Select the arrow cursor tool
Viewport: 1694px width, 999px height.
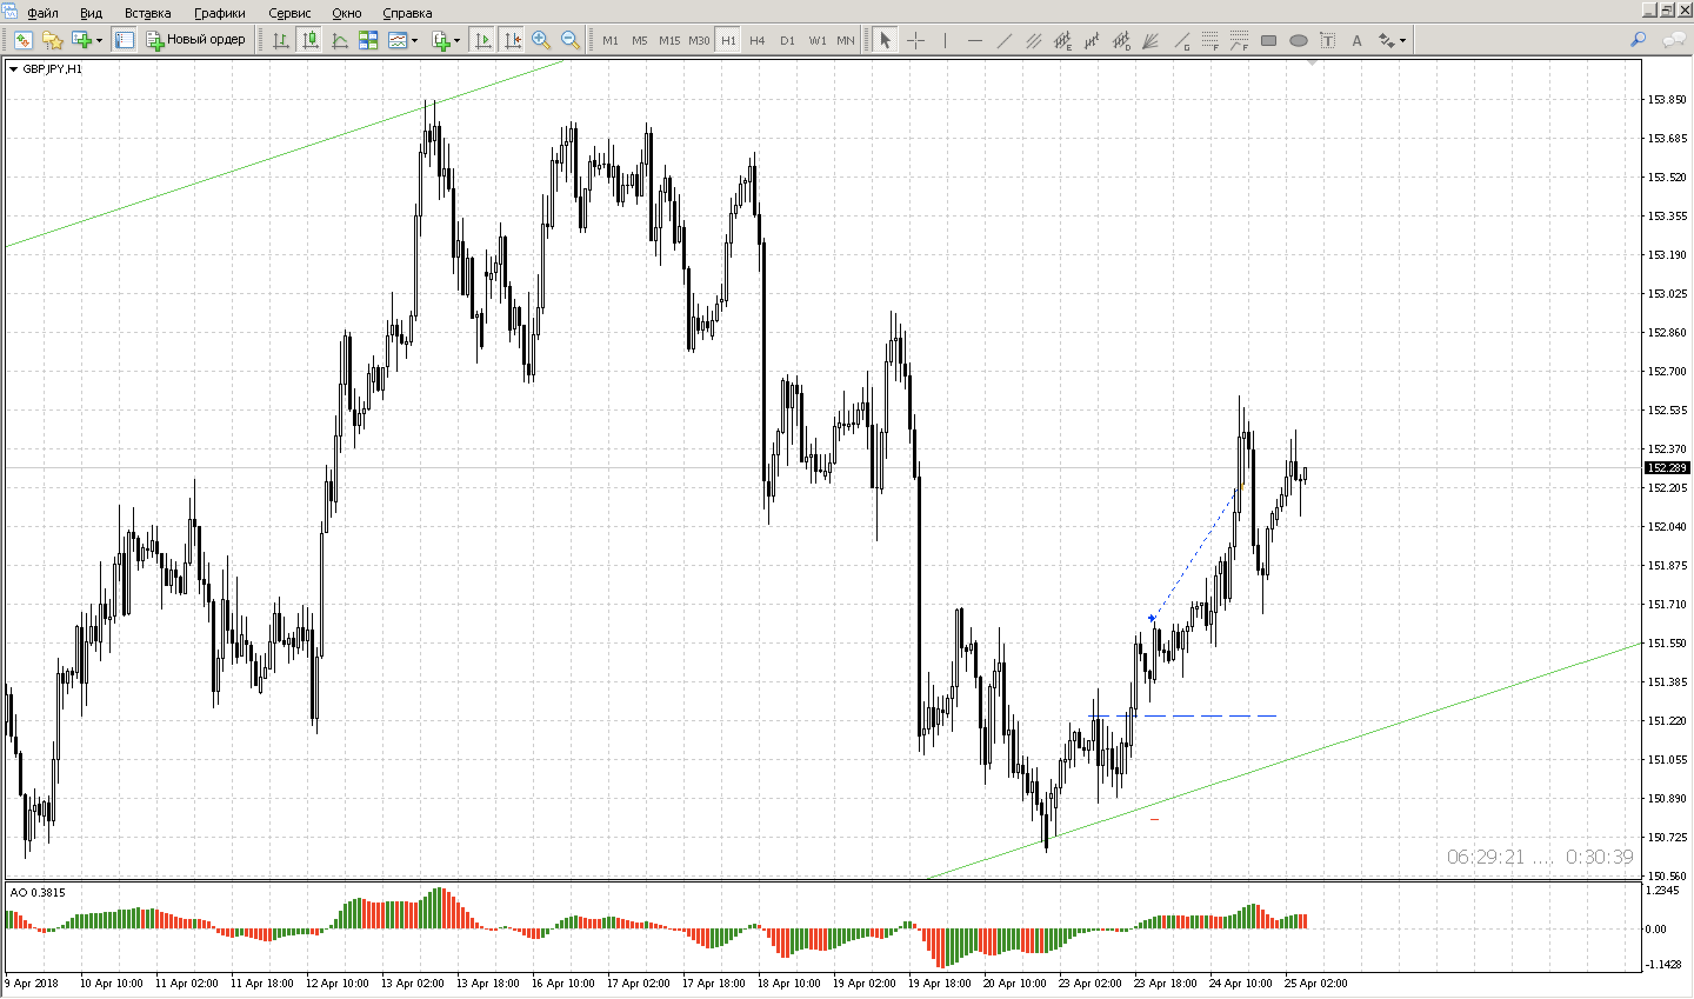885,41
